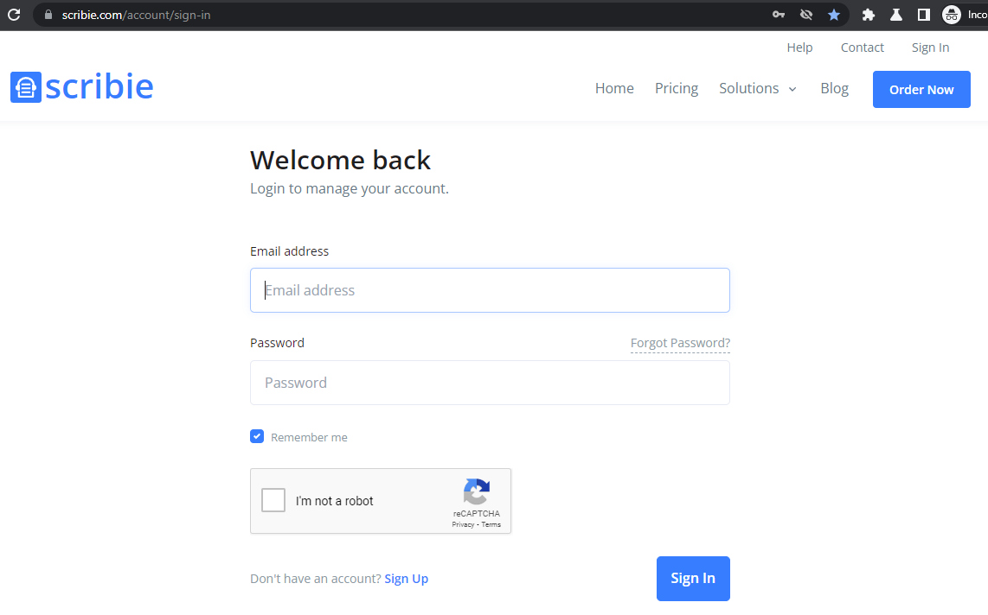This screenshot has width=988, height=615.
Task: Click the Order Now button
Action: tap(921, 89)
